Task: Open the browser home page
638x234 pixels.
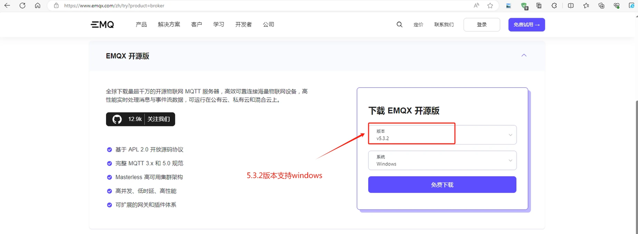Action: (37, 6)
